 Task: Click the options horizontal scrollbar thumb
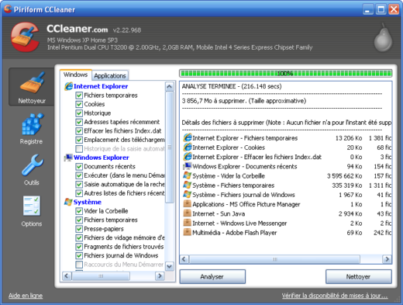(x=101, y=276)
